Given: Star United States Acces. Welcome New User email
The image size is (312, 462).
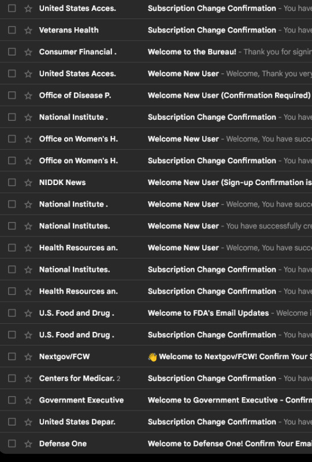Looking at the screenshot, I should pyautogui.click(x=28, y=74).
